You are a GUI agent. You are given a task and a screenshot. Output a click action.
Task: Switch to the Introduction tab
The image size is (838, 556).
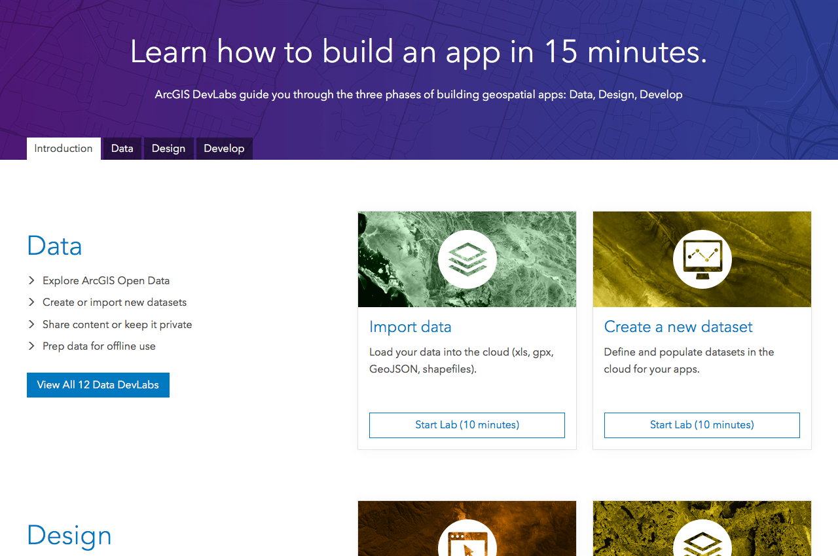tap(64, 149)
